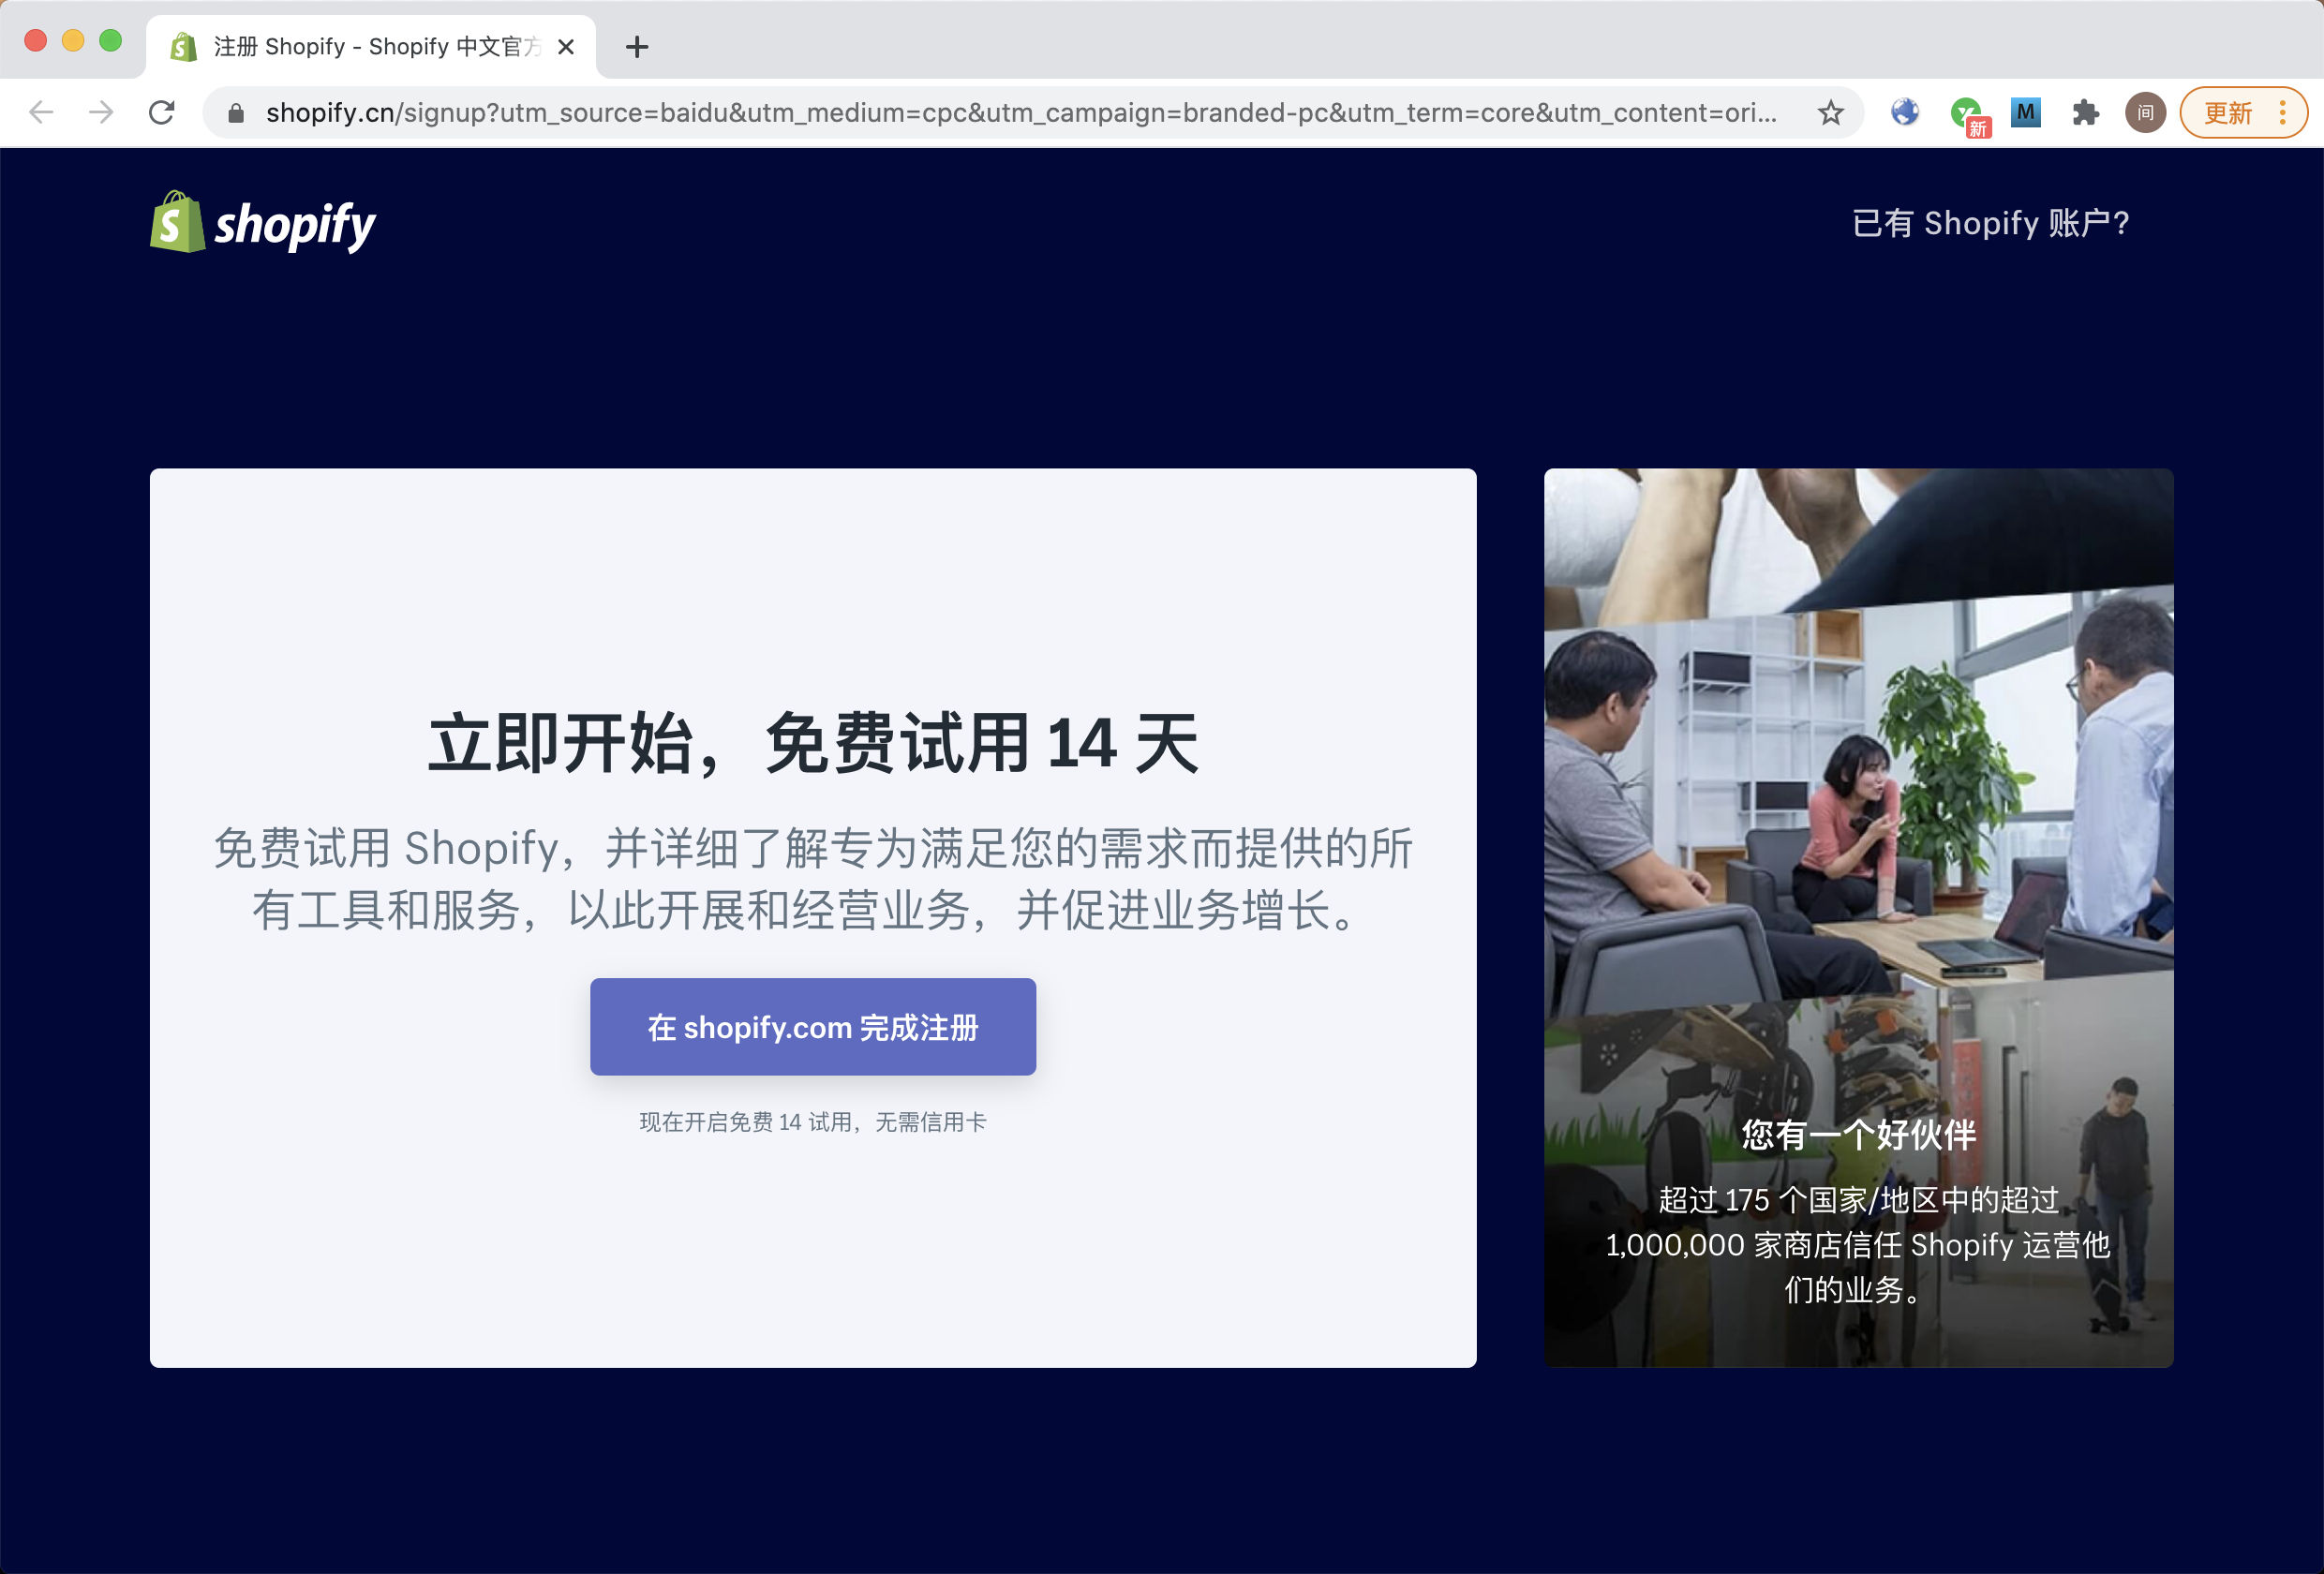
Task: Click the 更新 browser update button
Action: pos(2228,112)
